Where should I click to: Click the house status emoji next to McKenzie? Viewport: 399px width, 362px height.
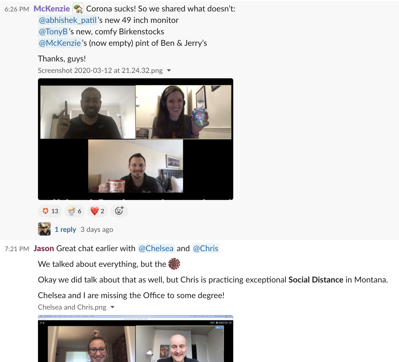(x=78, y=9)
